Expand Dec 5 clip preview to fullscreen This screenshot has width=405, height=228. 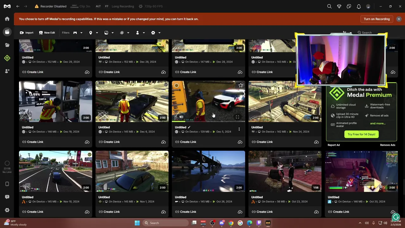click(237, 117)
